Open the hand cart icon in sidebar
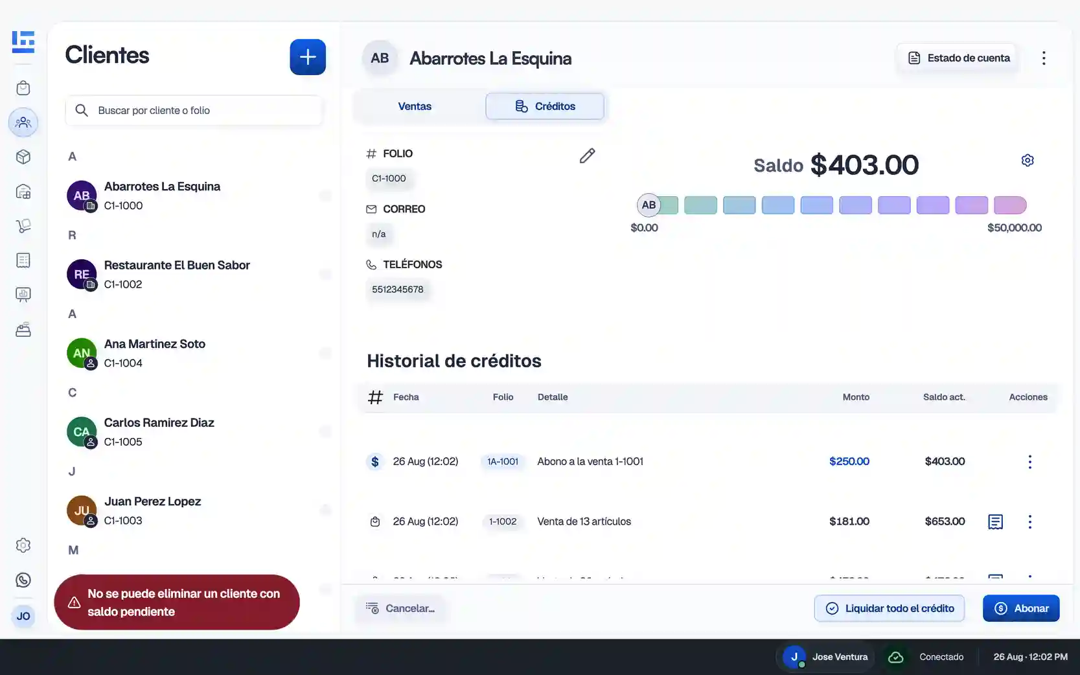 click(x=23, y=225)
